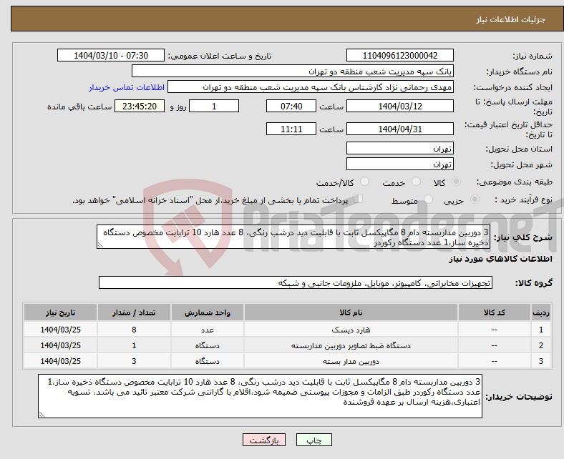This screenshot has height=459, width=564.
Task: Click the announcement date field 1404/03/10 - 07:30
Action: click(x=111, y=55)
